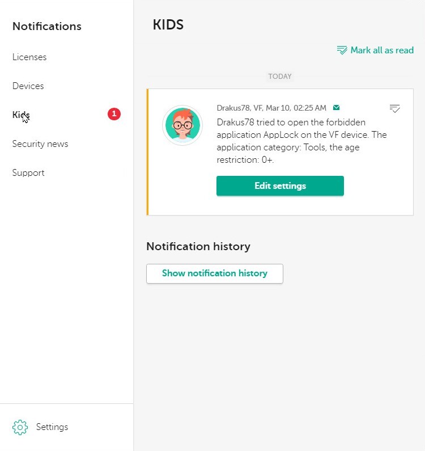The height and width of the screenshot is (451, 425).
Task: Click Show notification history button
Action: click(x=215, y=273)
